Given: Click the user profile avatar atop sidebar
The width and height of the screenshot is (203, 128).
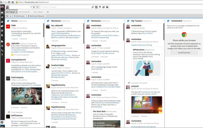Looking at the screenshot, I should [x=2, y=7].
